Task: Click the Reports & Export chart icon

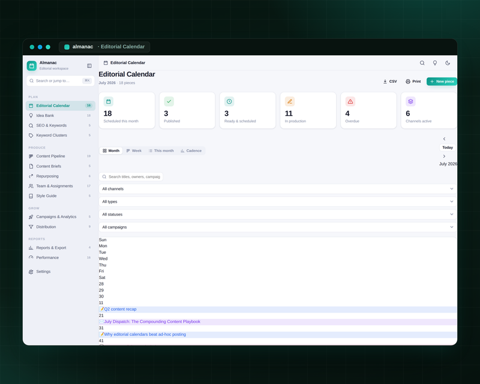Action: [31, 248]
